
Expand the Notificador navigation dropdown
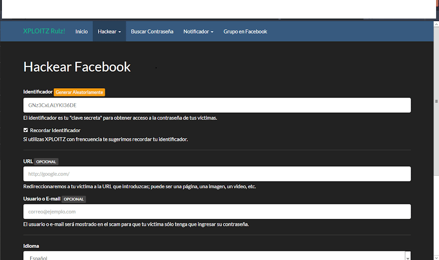coord(198,31)
